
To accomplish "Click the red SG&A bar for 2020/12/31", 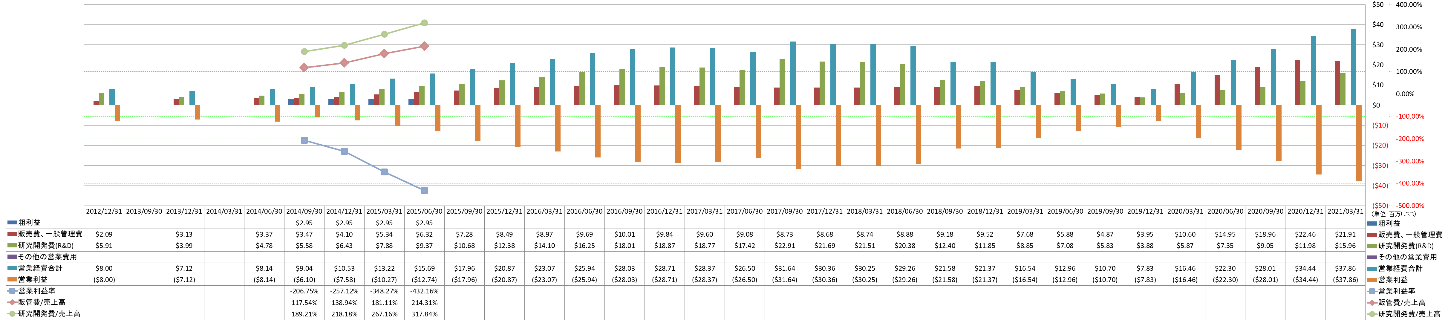I will point(1297,82).
